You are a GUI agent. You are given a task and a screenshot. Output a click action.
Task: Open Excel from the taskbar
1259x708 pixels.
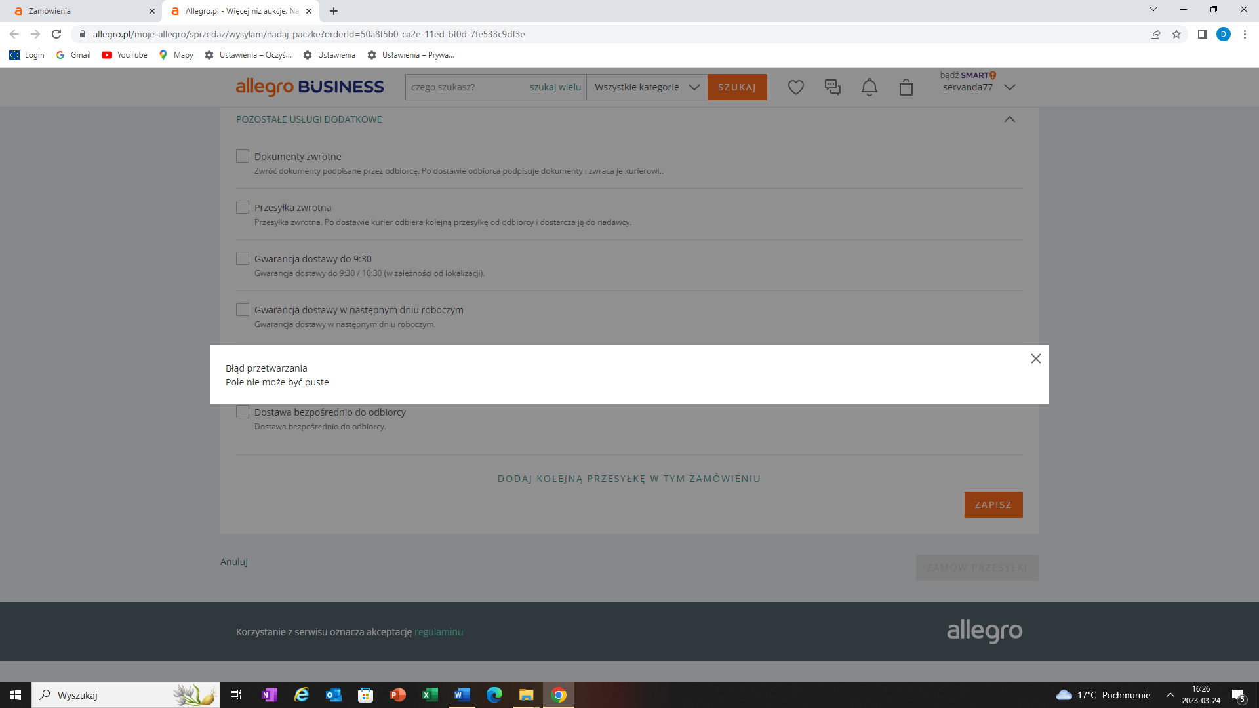pos(430,695)
